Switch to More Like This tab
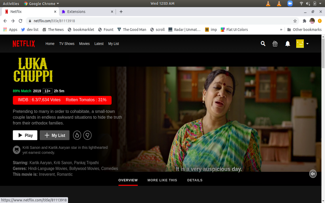This screenshot has width=325, height=203. coord(162,180)
